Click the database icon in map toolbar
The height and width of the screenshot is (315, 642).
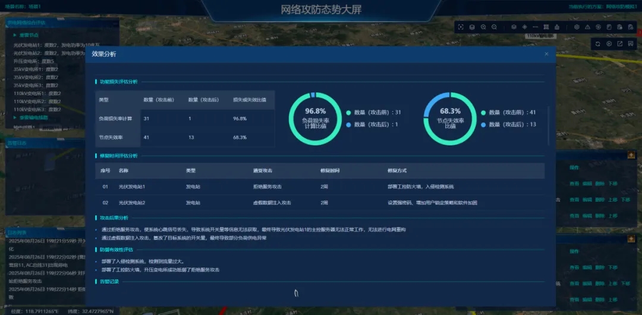(472, 27)
